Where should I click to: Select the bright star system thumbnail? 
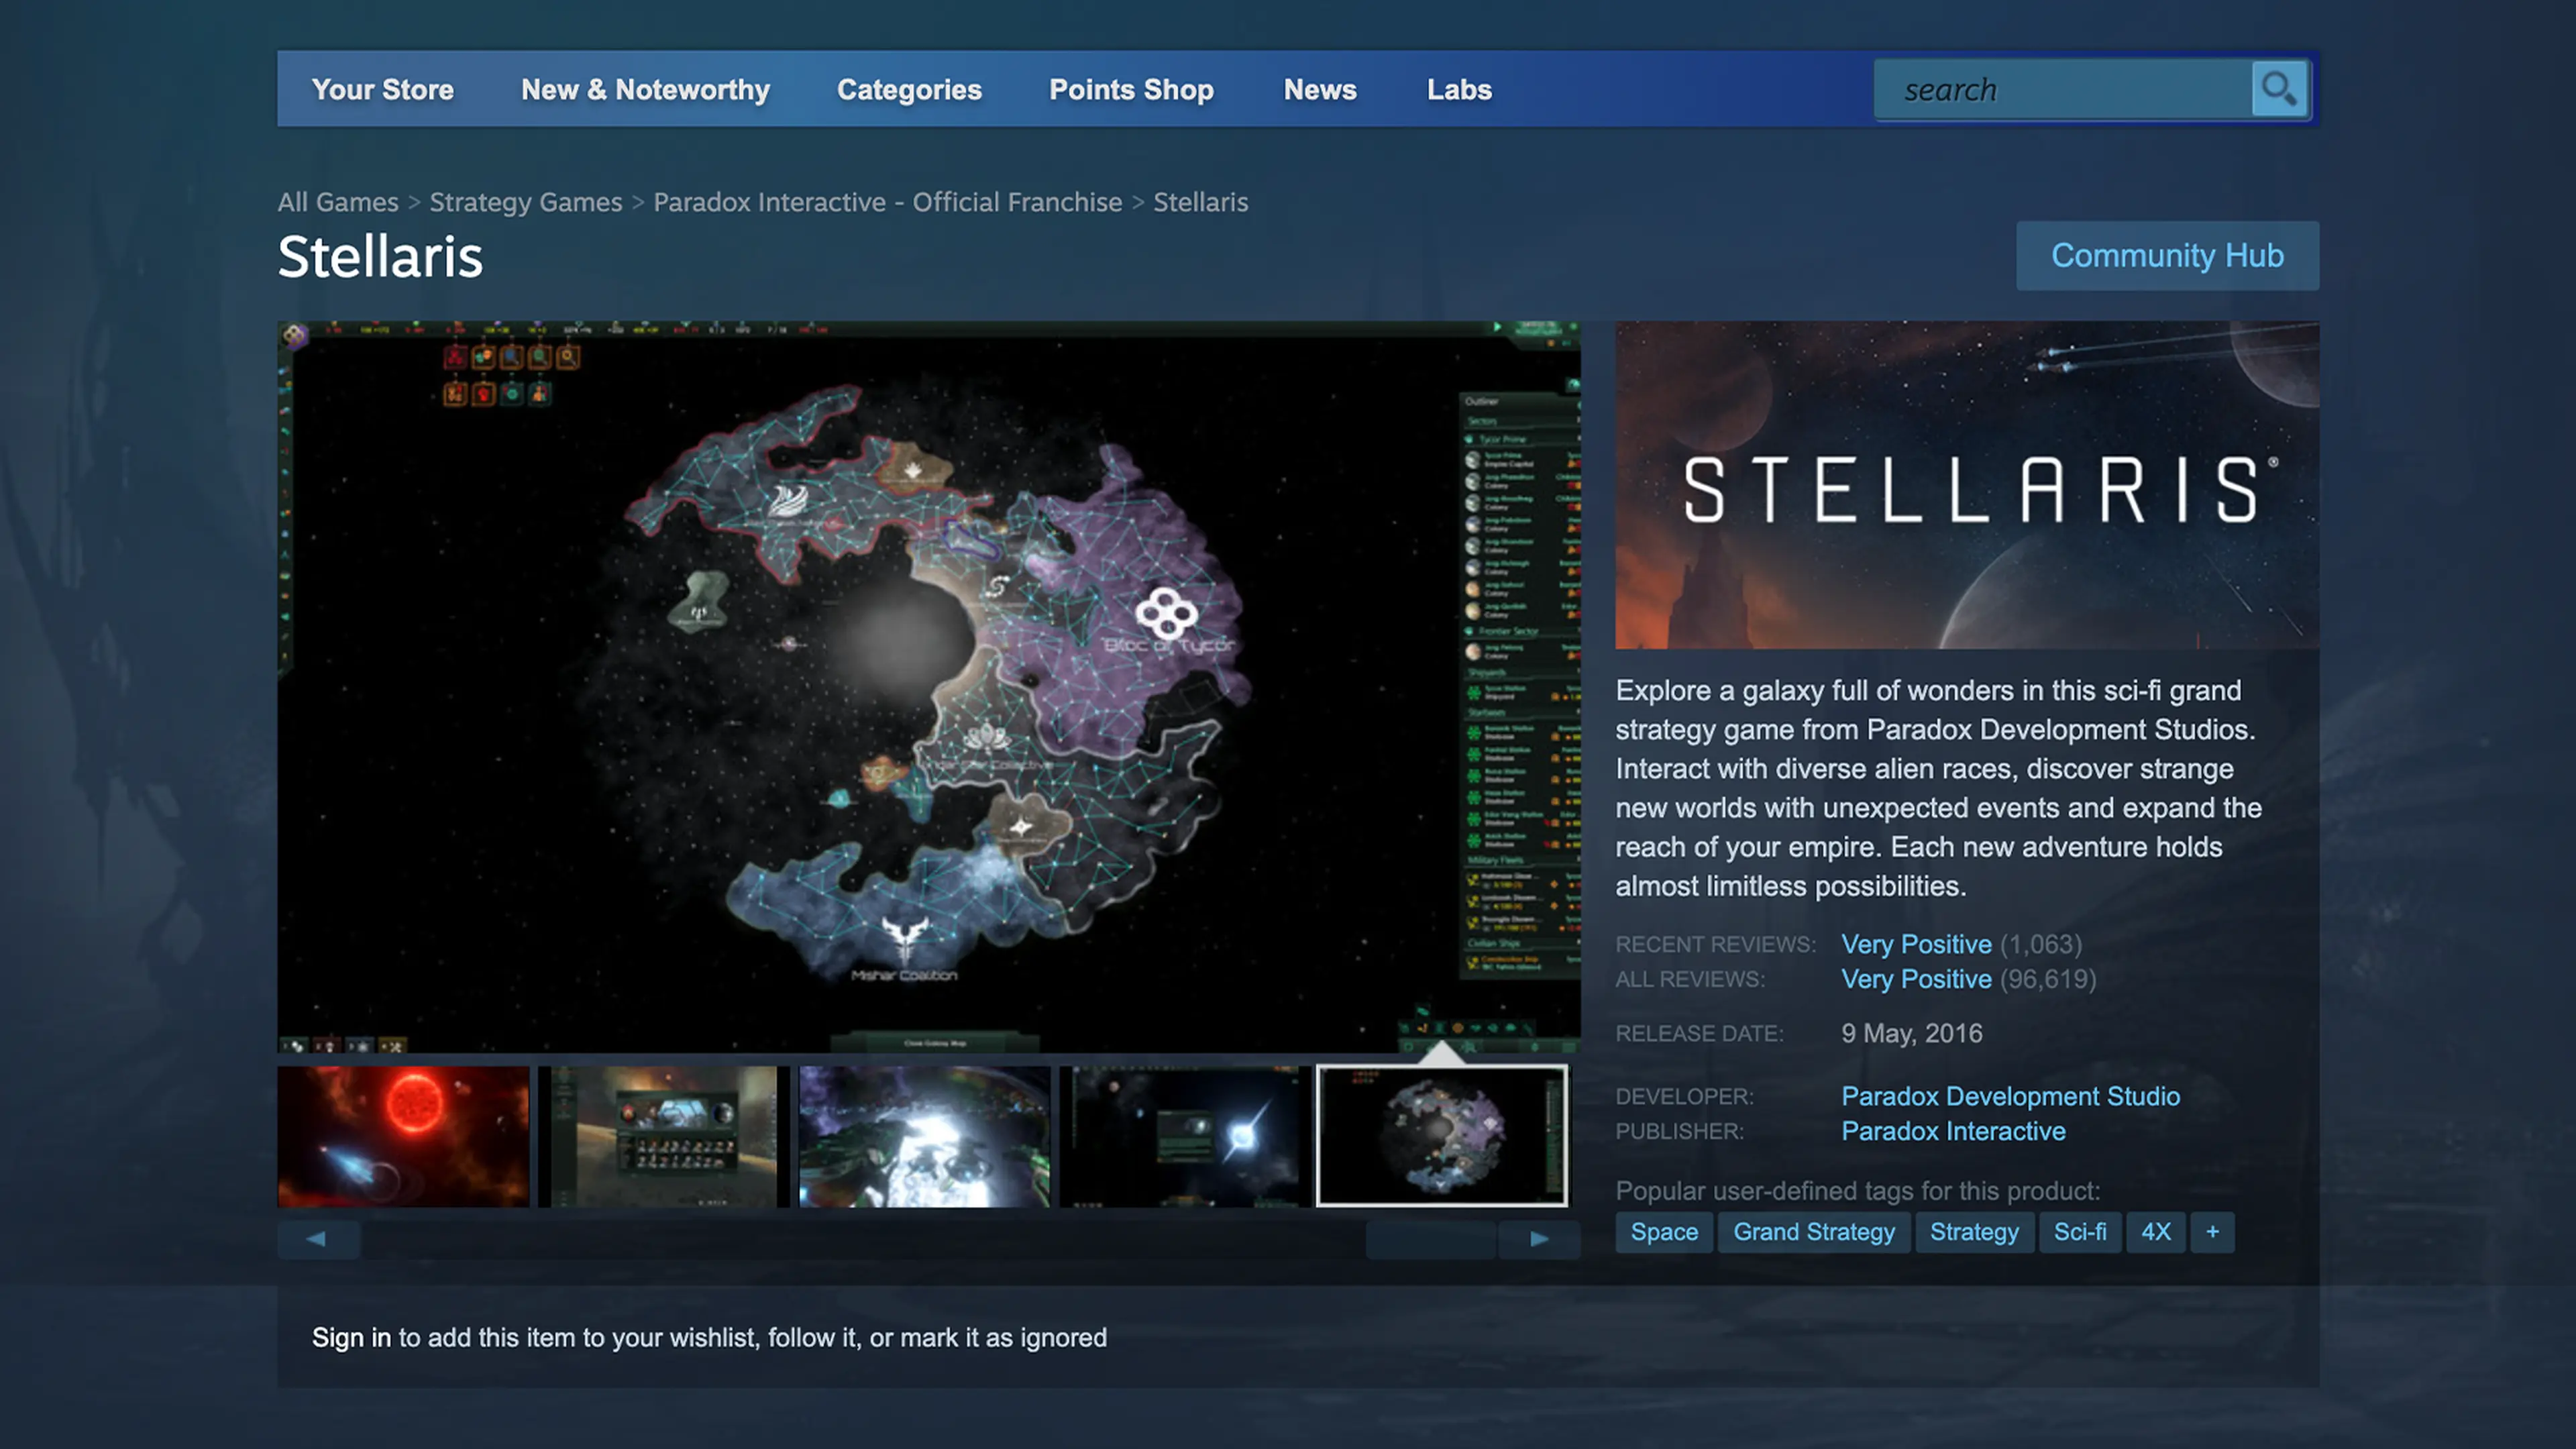(1185, 1137)
